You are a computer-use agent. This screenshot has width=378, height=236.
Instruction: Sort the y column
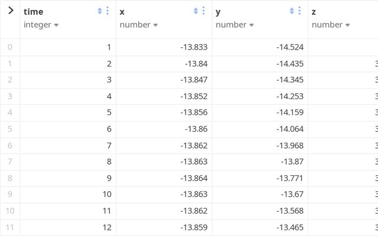[x=292, y=11]
